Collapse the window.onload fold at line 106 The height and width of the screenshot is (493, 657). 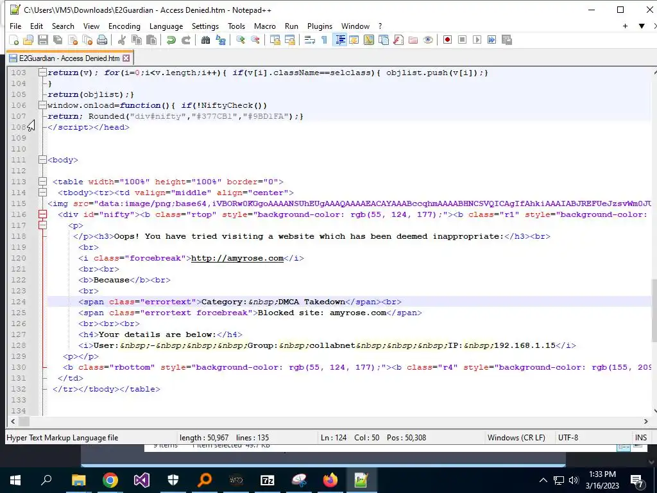pos(42,105)
